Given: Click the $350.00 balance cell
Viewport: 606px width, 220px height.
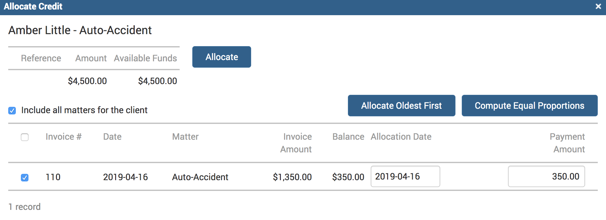Looking at the screenshot, I should tap(348, 177).
